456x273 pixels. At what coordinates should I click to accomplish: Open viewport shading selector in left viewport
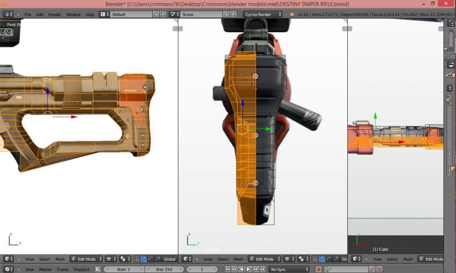(112, 259)
